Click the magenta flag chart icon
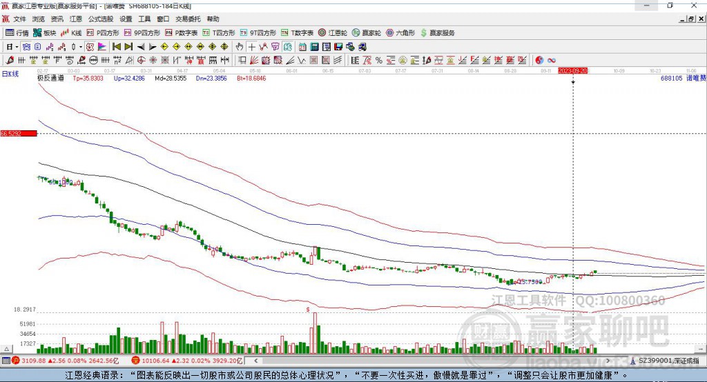 tap(102, 47)
